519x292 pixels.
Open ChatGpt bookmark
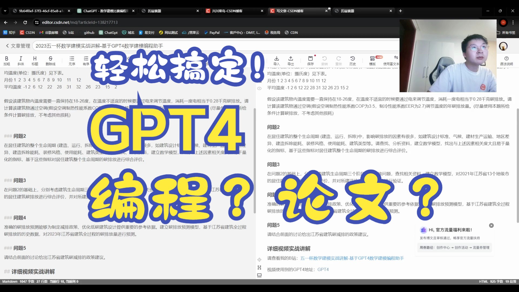108,32
